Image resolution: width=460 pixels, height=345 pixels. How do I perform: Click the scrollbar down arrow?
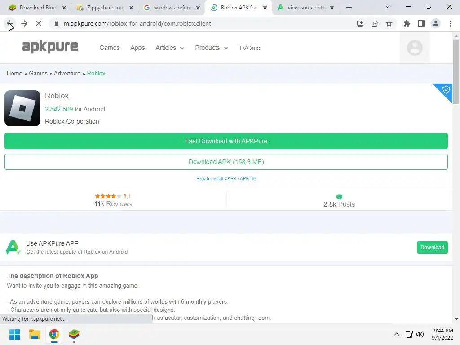point(456,319)
